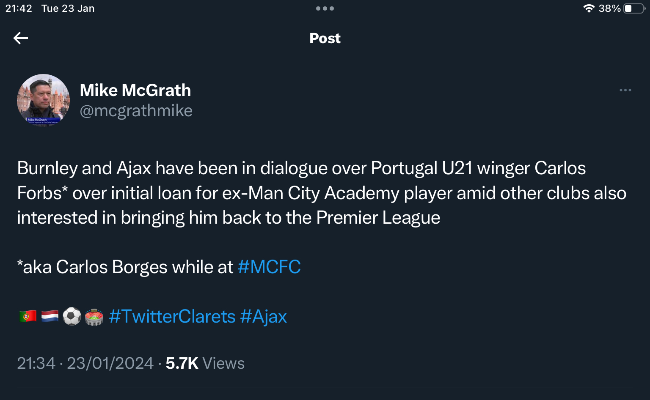This screenshot has width=650, height=400.
Task: Click the Mike McGrath display name
Action: point(135,90)
